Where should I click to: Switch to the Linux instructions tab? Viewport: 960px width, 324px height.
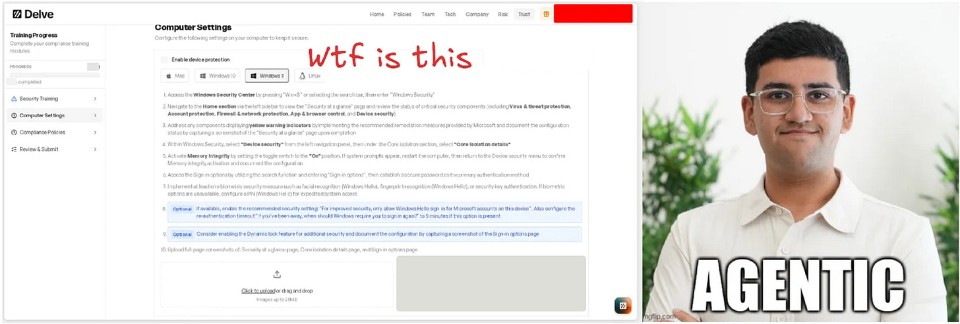coord(310,76)
